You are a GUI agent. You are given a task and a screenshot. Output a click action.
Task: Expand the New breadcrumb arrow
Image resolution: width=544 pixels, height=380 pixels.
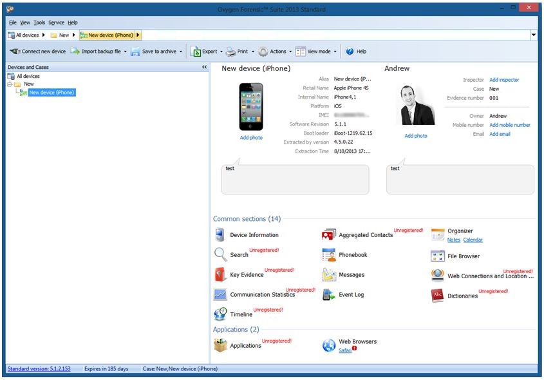tap(73, 35)
